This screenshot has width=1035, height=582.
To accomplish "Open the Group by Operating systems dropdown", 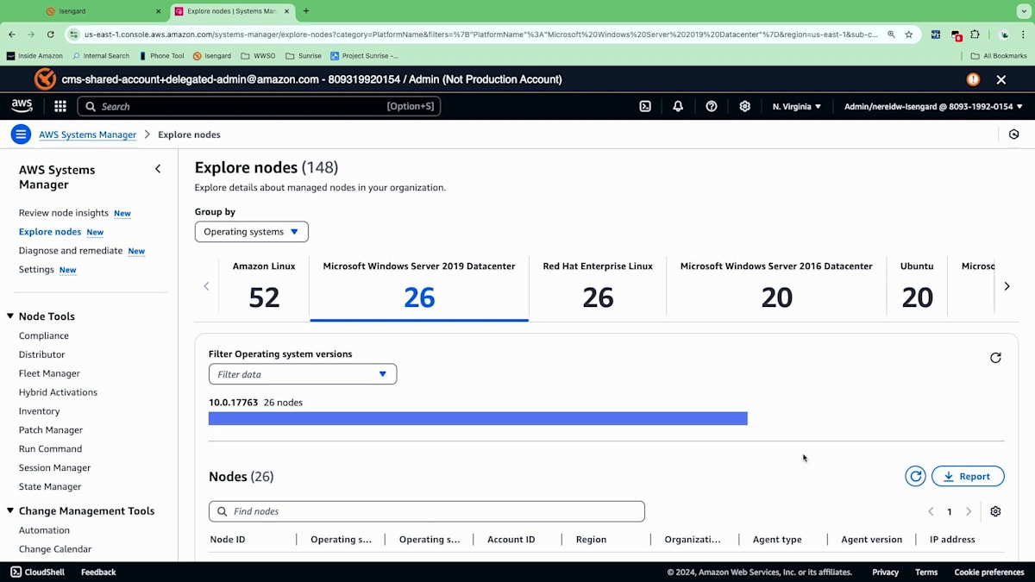I will [251, 232].
